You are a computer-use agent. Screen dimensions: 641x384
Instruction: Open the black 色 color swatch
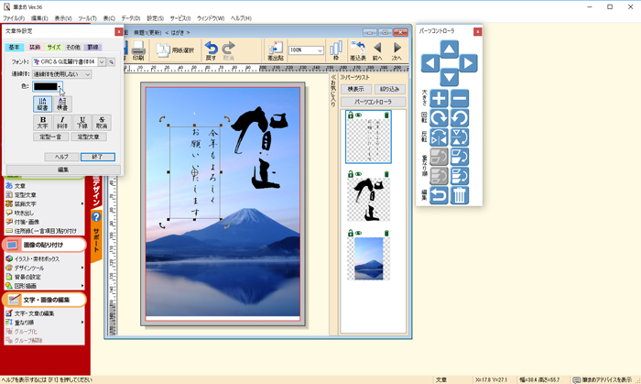coord(48,86)
